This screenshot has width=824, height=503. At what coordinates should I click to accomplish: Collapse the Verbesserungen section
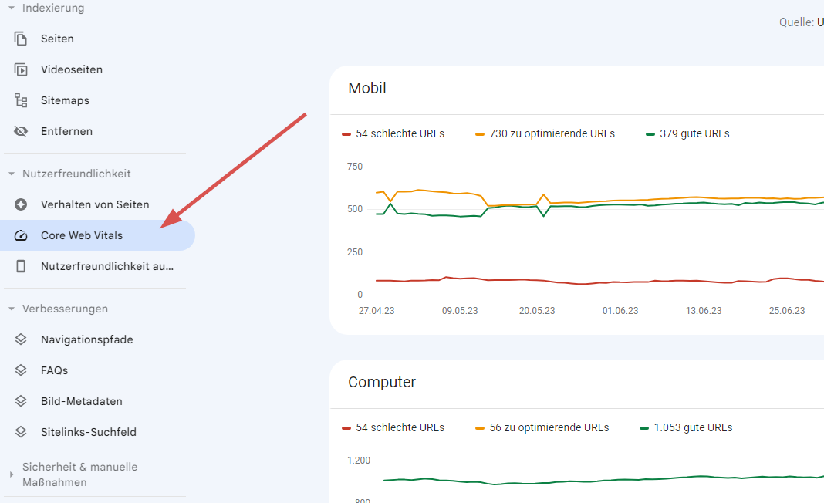pyautogui.click(x=12, y=309)
